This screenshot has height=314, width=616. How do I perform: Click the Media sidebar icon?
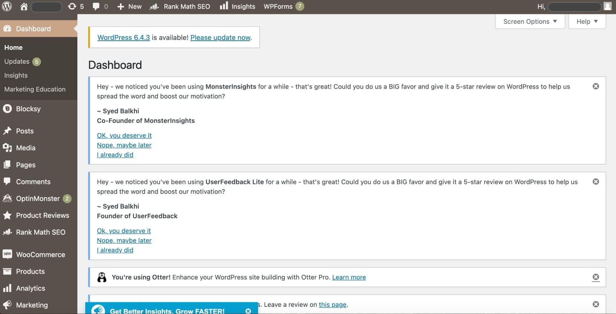7,148
